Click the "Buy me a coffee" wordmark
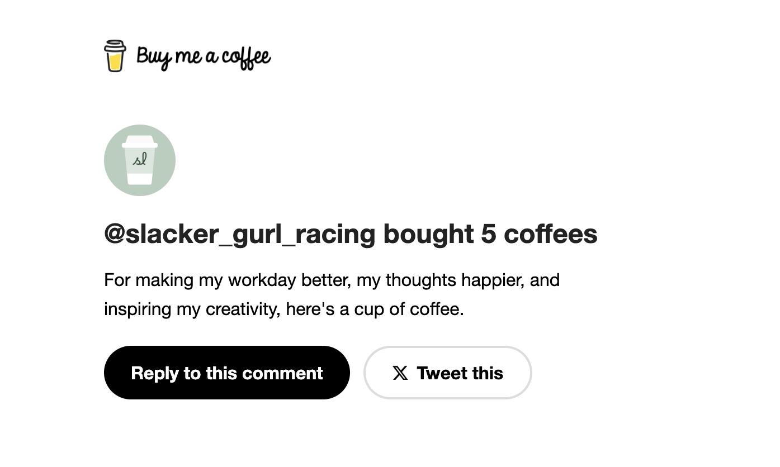The image size is (780, 467). tap(203, 57)
